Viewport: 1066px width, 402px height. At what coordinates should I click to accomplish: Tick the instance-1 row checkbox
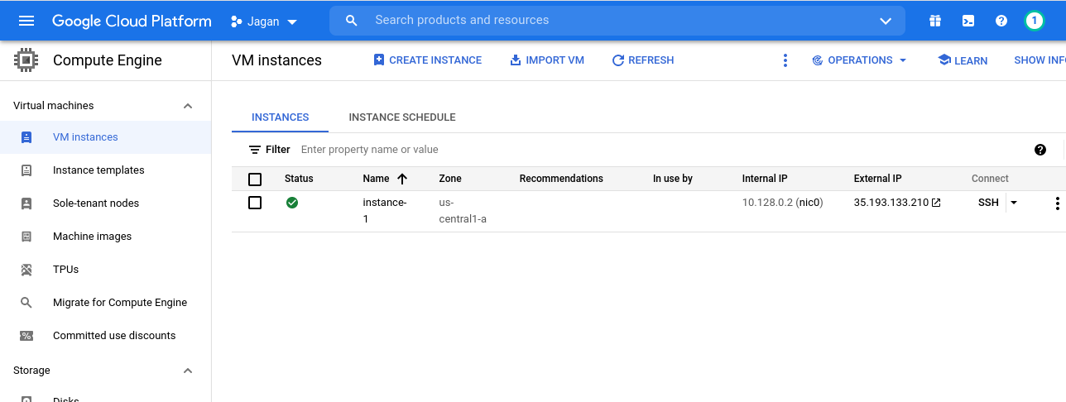click(x=255, y=203)
